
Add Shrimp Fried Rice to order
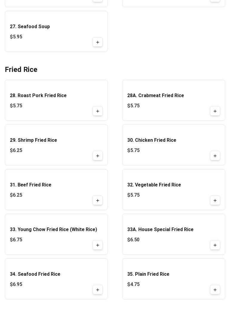pos(98,156)
